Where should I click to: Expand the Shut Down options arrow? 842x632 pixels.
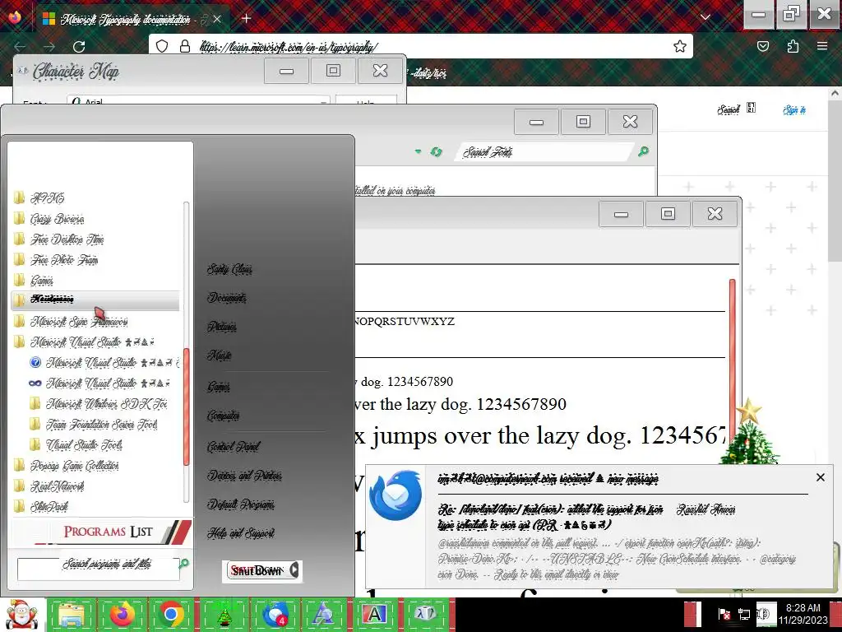click(294, 570)
